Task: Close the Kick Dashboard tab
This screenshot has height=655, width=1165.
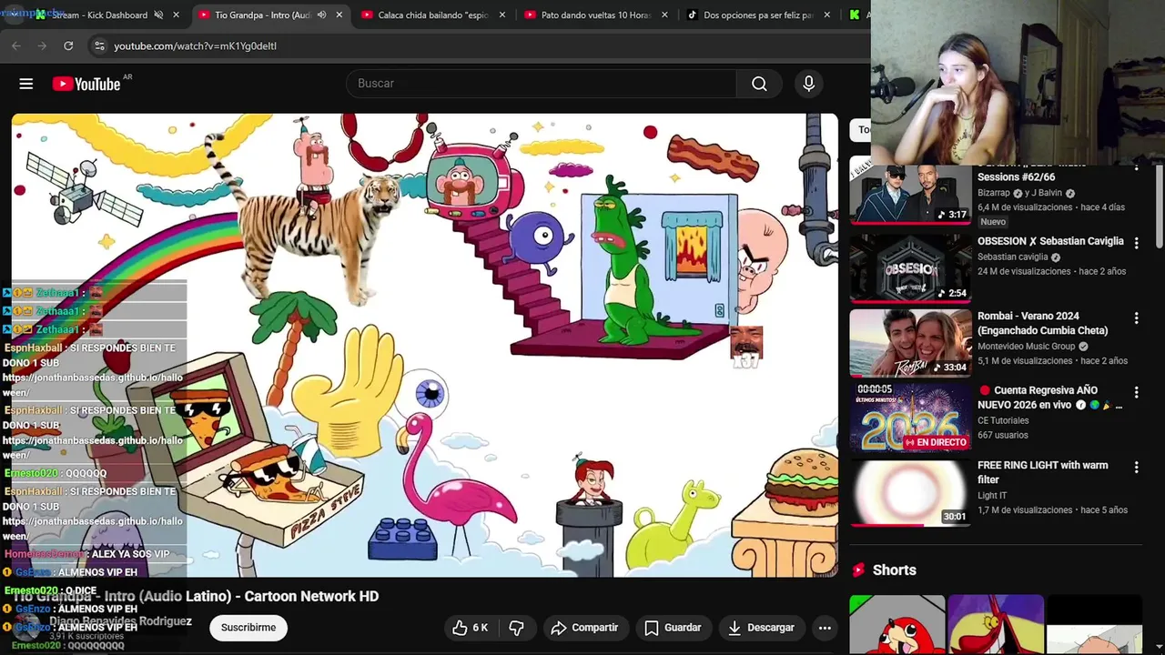Action: tap(176, 15)
